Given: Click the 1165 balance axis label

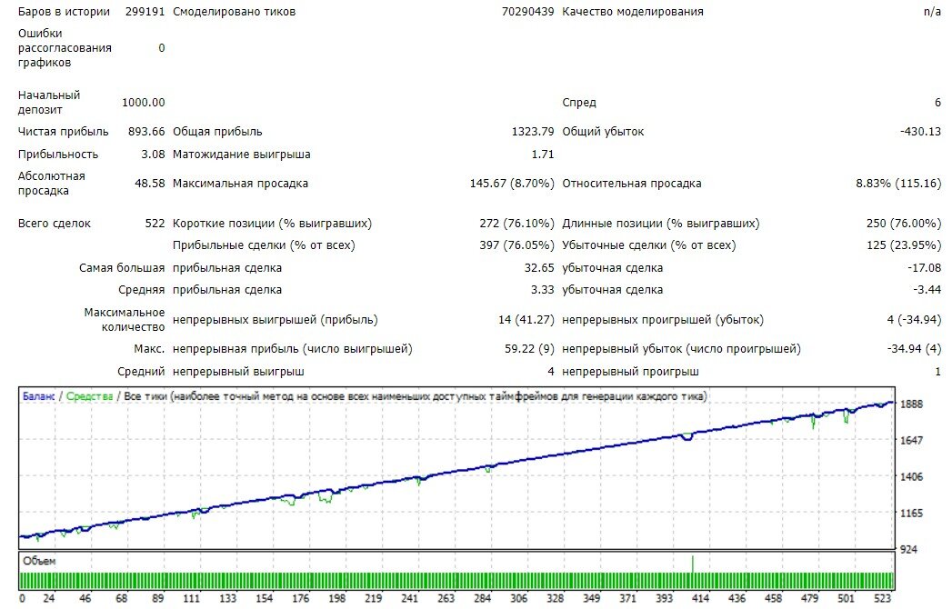Looking at the screenshot, I should click(911, 514).
